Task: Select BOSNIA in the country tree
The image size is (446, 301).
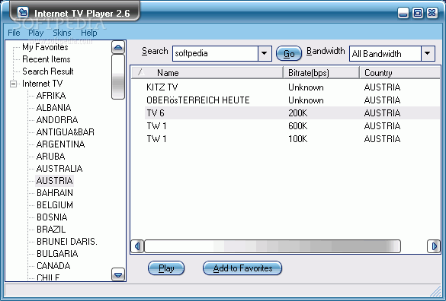Action: coord(52,217)
